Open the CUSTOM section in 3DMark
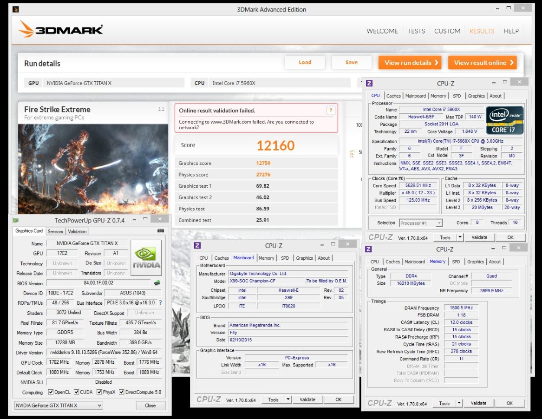542x419 pixels. tap(447, 31)
